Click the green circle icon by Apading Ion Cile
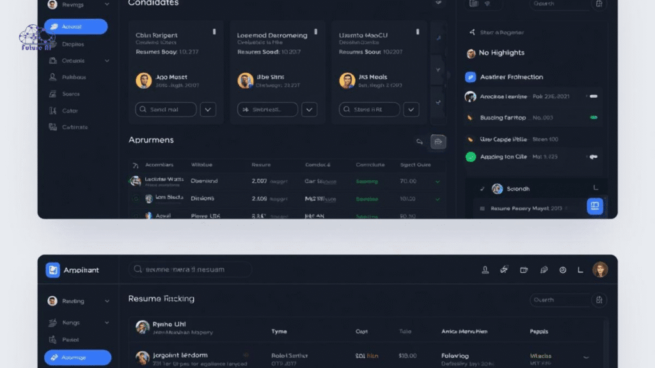The height and width of the screenshot is (368, 655). tap(471, 157)
